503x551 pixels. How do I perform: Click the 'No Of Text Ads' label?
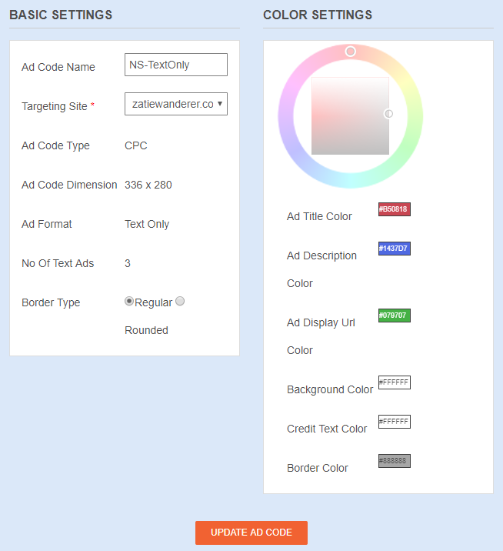[58, 263]
